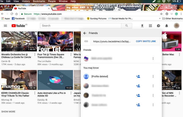Click the browser address bar URL
This screenshot has width=183, height=117.
pyautogui.click(x=48, y=14)
